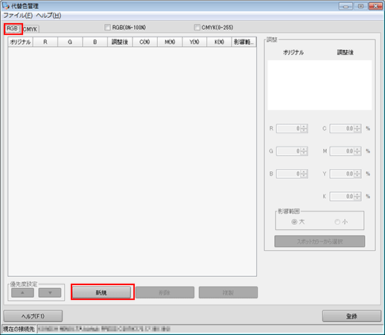
Task: Decrease the B value spinner
Action: [304, 176]
